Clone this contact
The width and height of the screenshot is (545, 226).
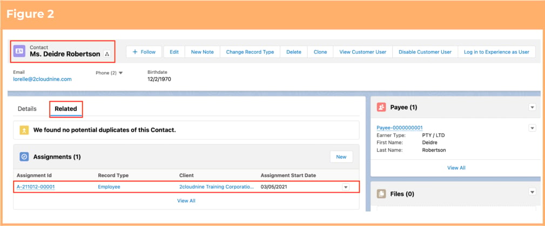point(320,52)
